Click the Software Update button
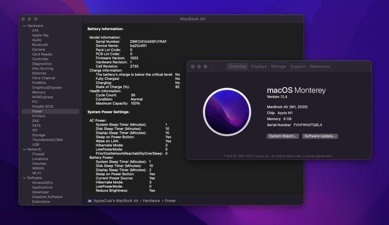Screen dimensions: 389x225 (x=320, y=136)
